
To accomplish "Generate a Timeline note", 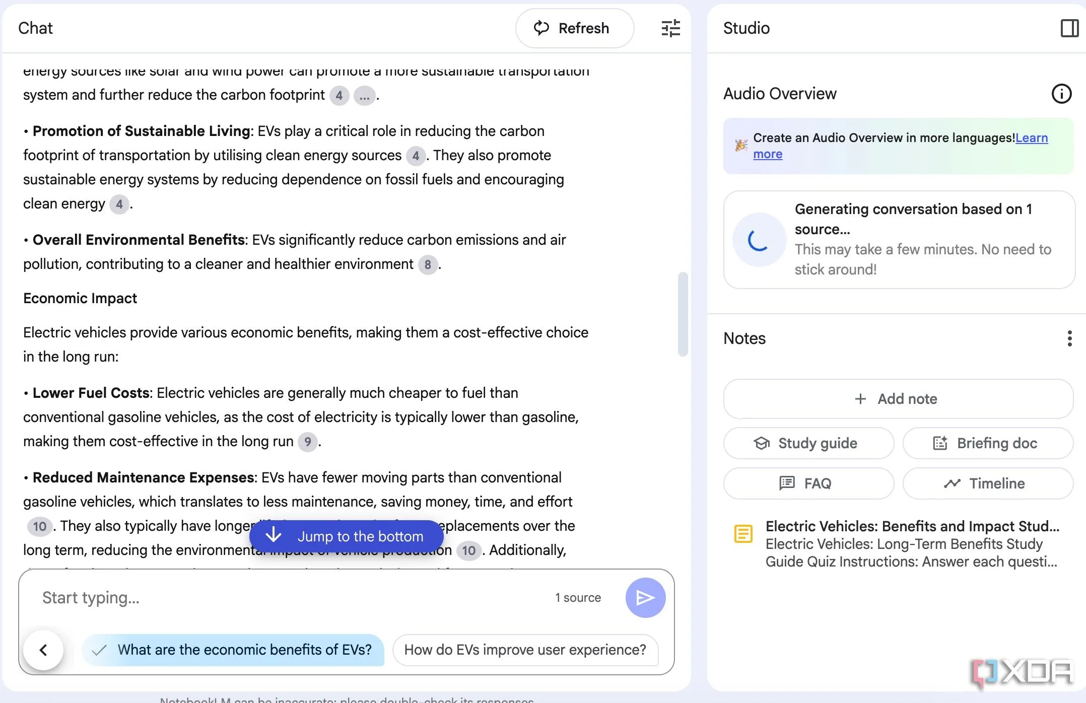I will [987, 483].
